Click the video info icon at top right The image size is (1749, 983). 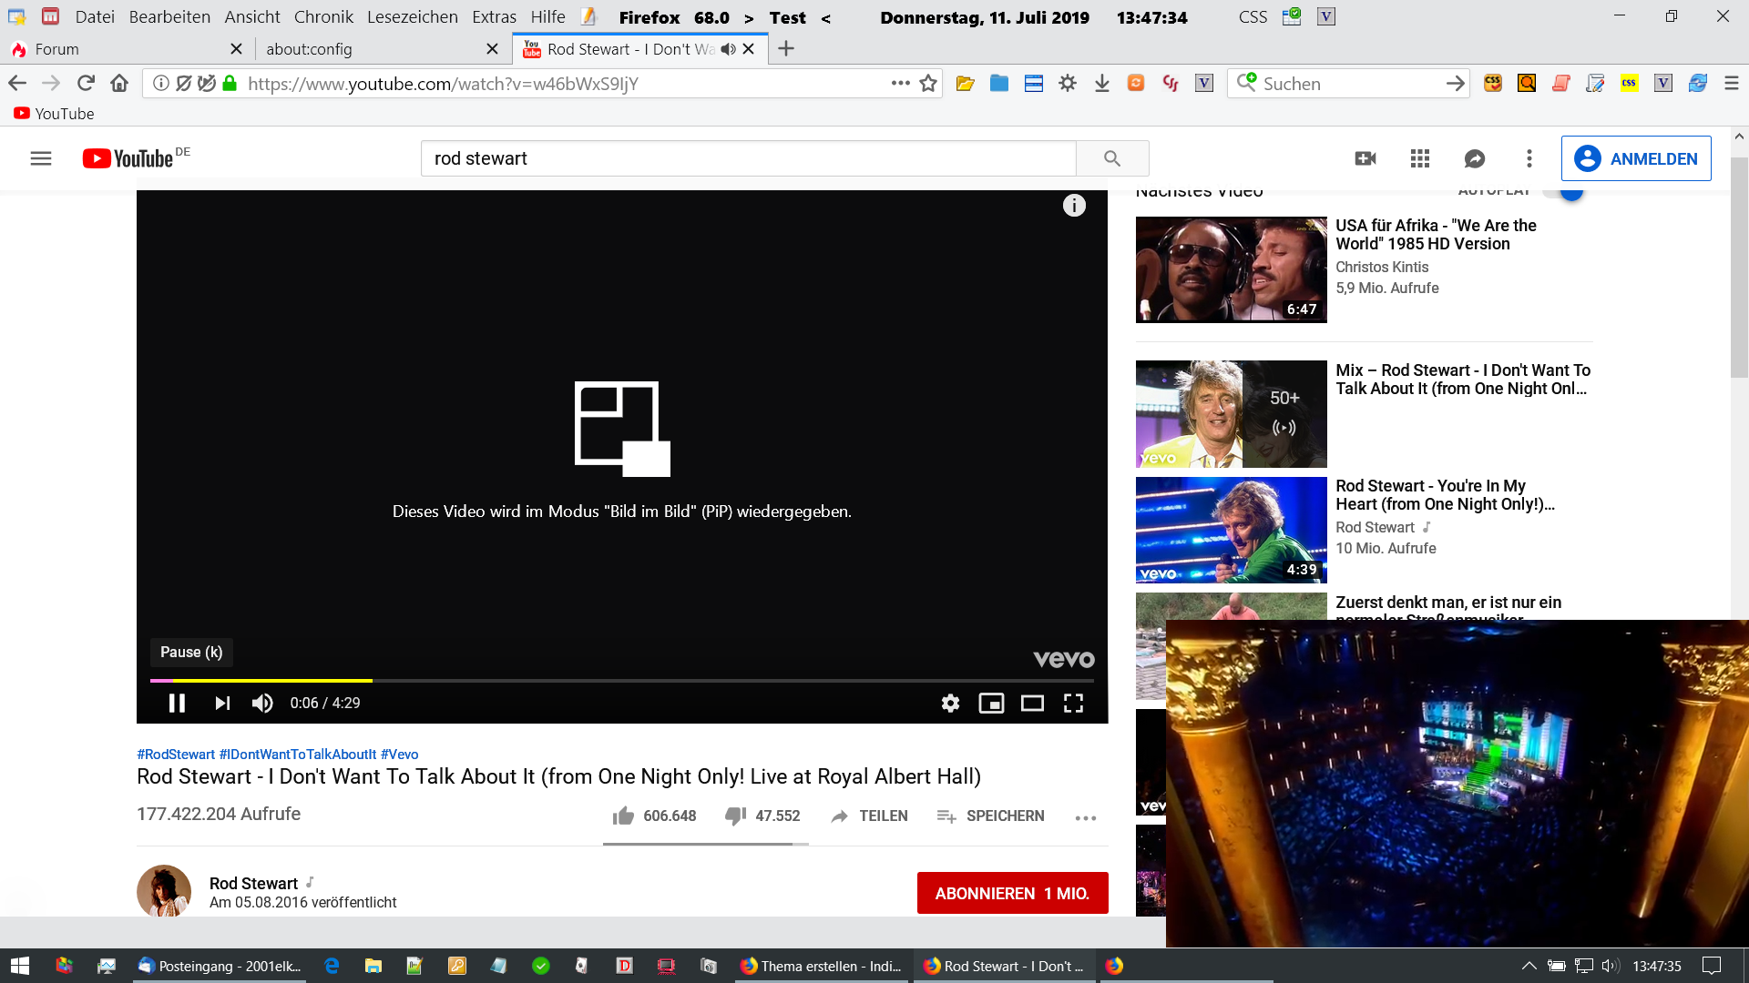click(x=1074, y=206)
